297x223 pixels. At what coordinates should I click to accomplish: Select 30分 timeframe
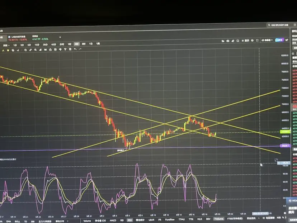(x=45, y=45)
